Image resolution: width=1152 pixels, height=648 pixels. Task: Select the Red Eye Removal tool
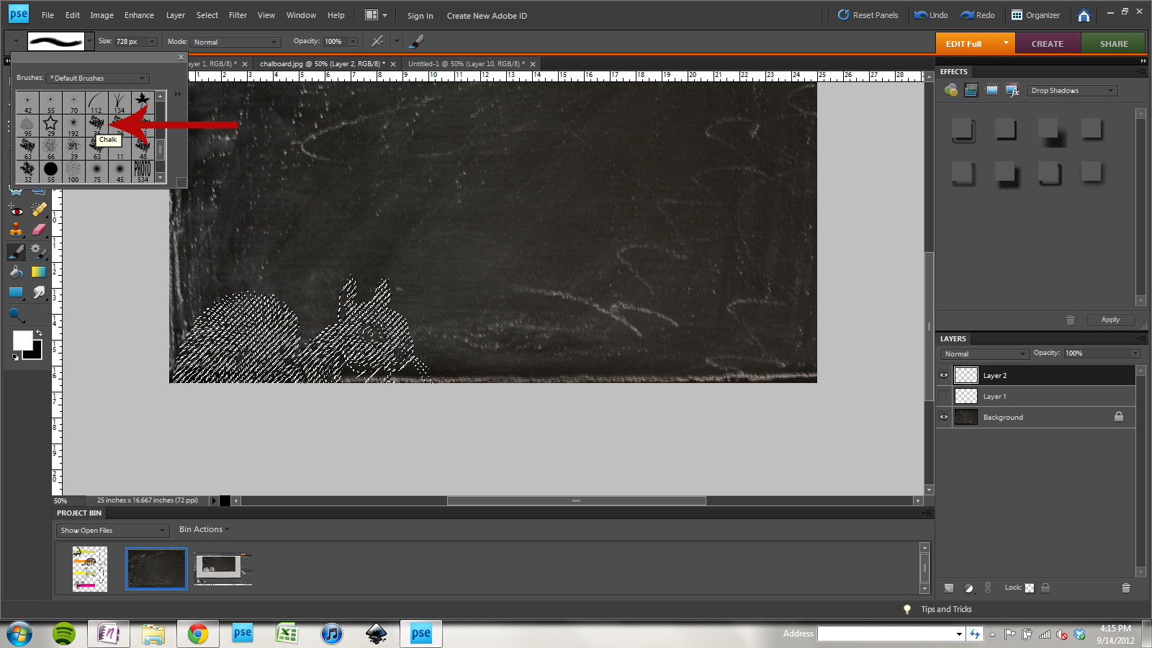pos(17,210)
